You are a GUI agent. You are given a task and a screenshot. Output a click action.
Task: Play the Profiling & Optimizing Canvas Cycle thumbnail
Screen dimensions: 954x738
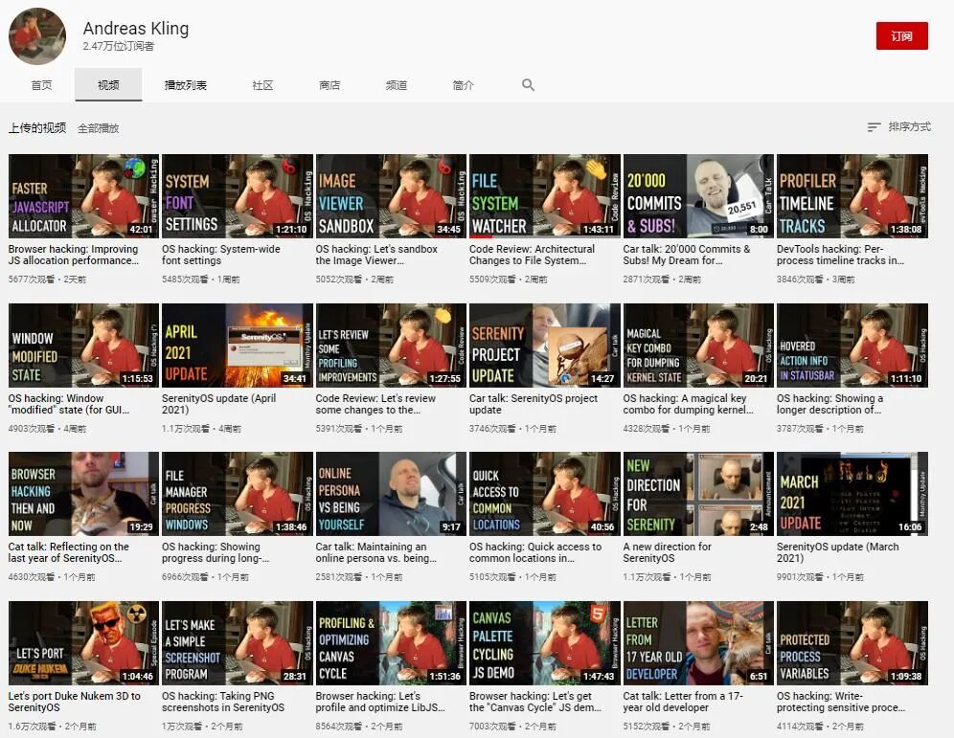tap(391, 643)
